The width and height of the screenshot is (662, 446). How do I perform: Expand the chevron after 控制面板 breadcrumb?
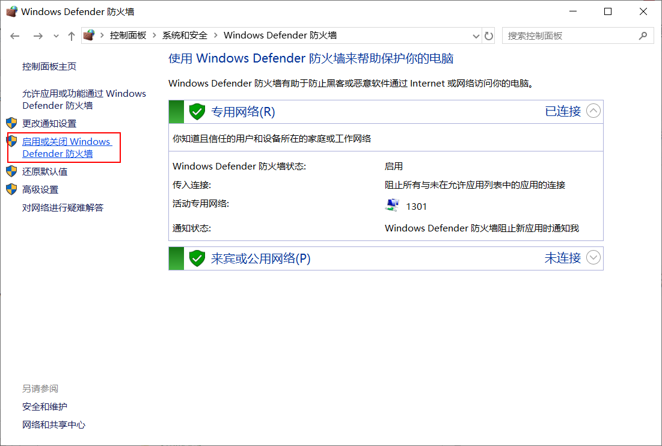(x=155, y=35)
